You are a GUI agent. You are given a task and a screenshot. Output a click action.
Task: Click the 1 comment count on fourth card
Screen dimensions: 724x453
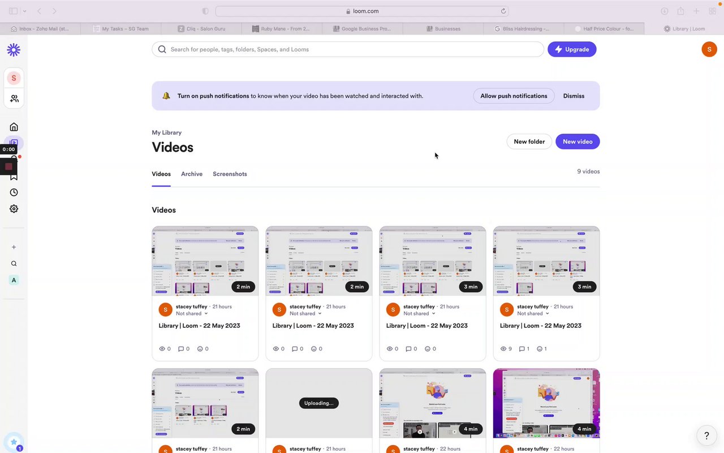[524, 349]
